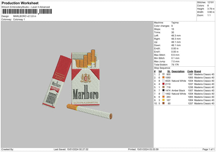Click the 'Created By:' footer label
Image resolution: width=216 pixels, height=152 pixels.
[8, 149]
